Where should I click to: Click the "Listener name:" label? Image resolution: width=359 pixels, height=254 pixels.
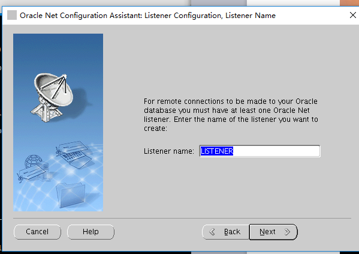pos(169,151)
